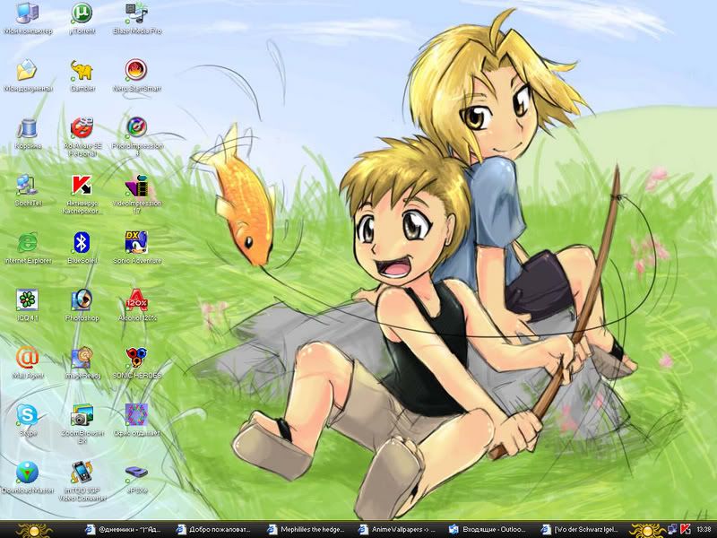Click the system clock showing 13:38
The width and height of the screenshot is (717, 538).
point(704,529)
